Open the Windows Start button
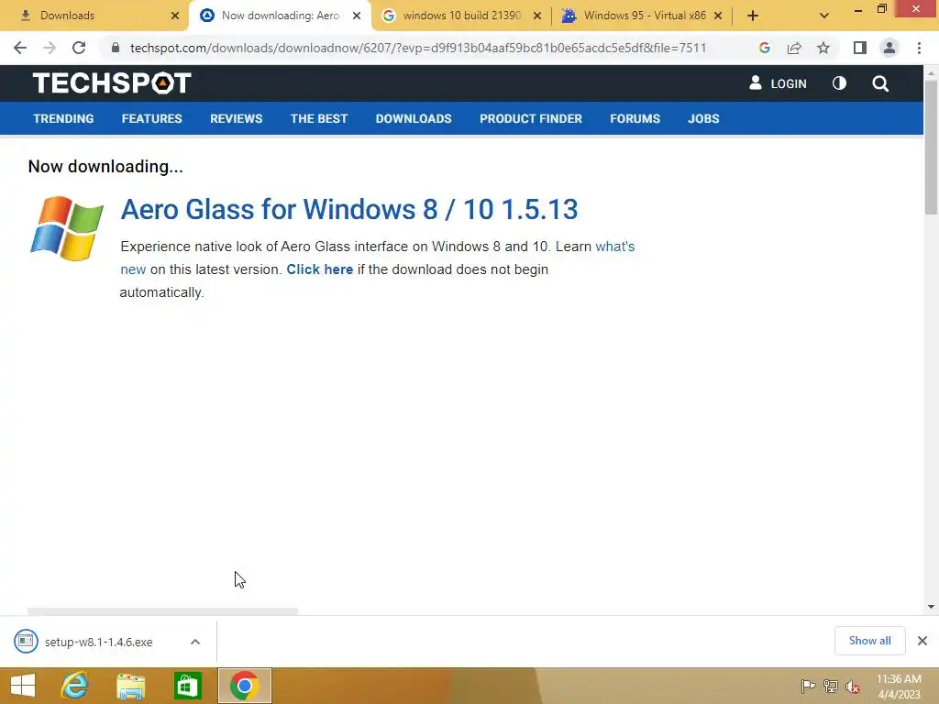The image size is (939, 704). 23,686
